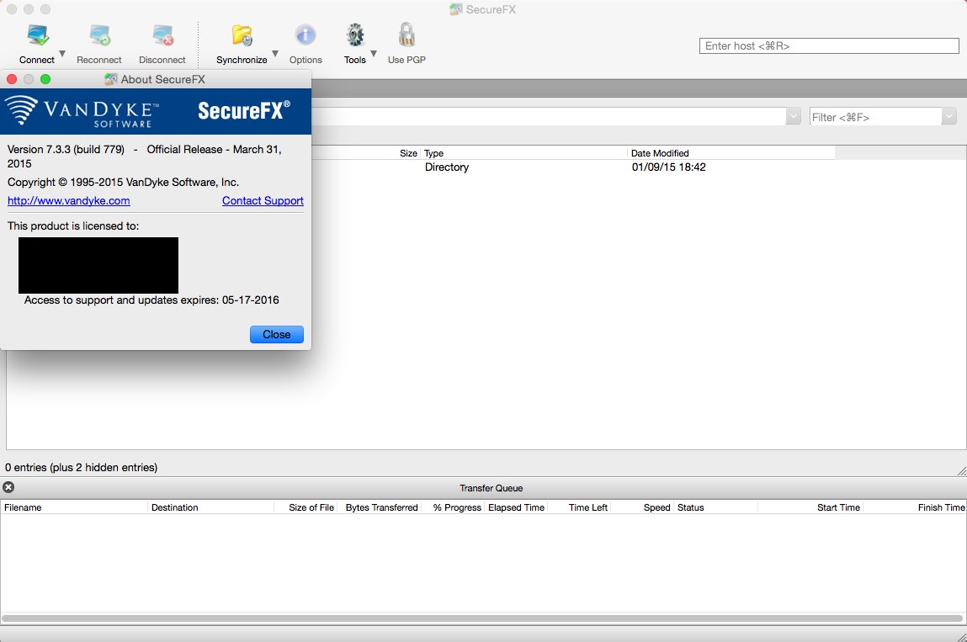Sort by the Size column header
The image size is (967, 642).
pyautogui.click(x=408, y=153)
